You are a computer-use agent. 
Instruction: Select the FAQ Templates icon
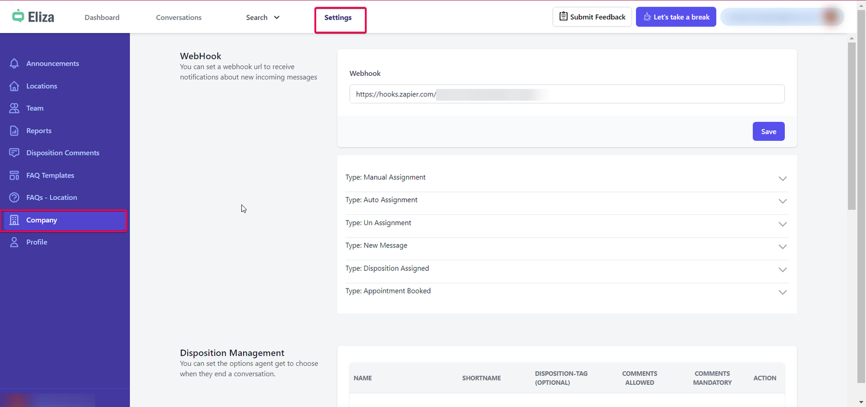[x=15, y=175]
